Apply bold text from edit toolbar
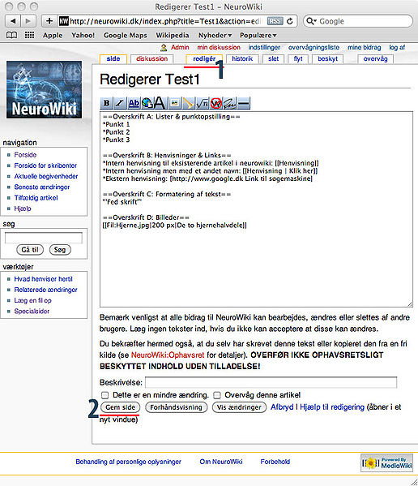 tap(106, 103)
